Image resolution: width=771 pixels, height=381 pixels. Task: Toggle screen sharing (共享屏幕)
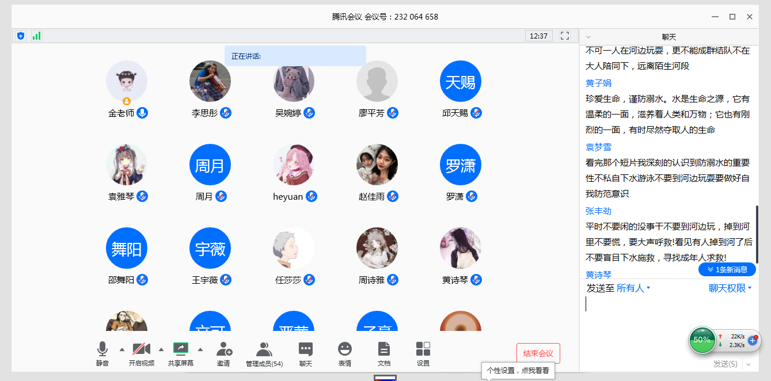pos(181,349)
